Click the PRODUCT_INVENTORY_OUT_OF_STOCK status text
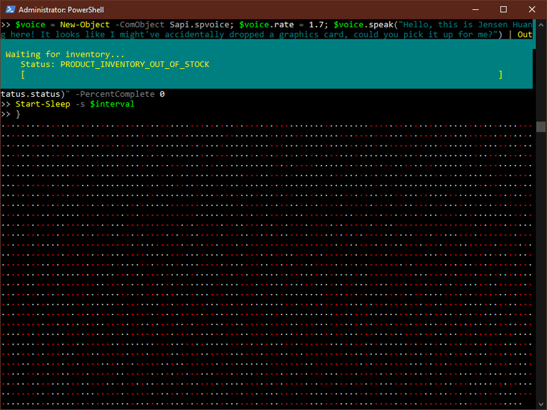The height and width of the screenshot is (410, 547). coord(135,64)
